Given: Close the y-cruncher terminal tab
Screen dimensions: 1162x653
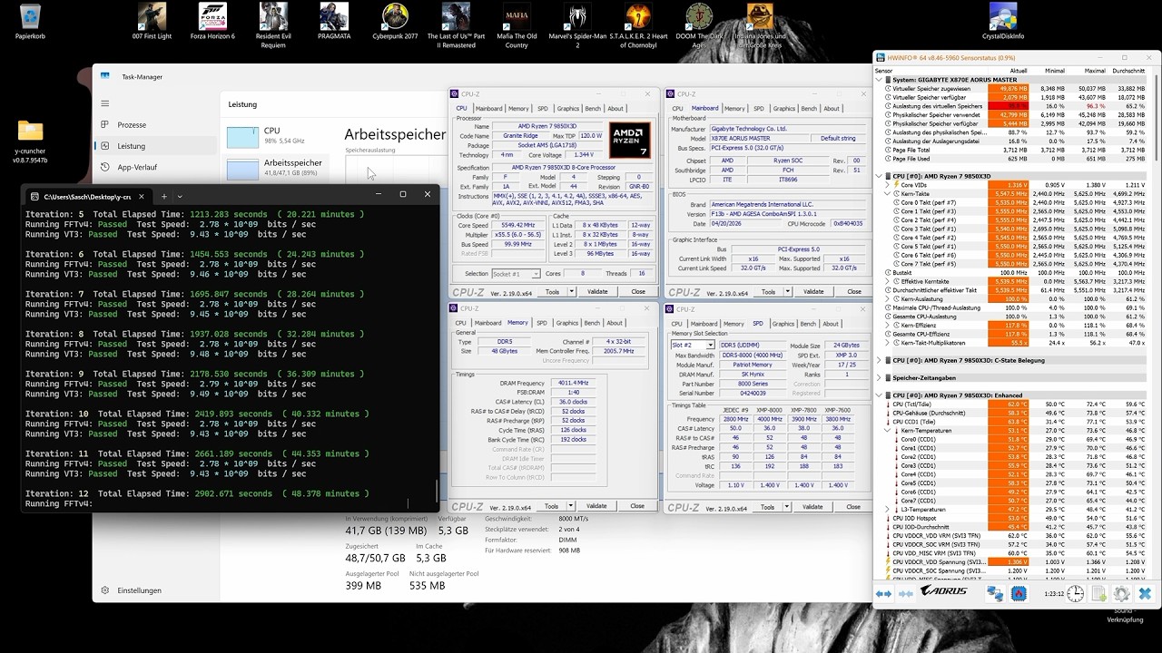Looking at the screenshot, I should [x=141, y=196].
